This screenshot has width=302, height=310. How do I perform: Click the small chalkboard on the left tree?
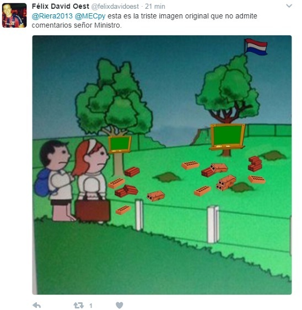[120, 144]
